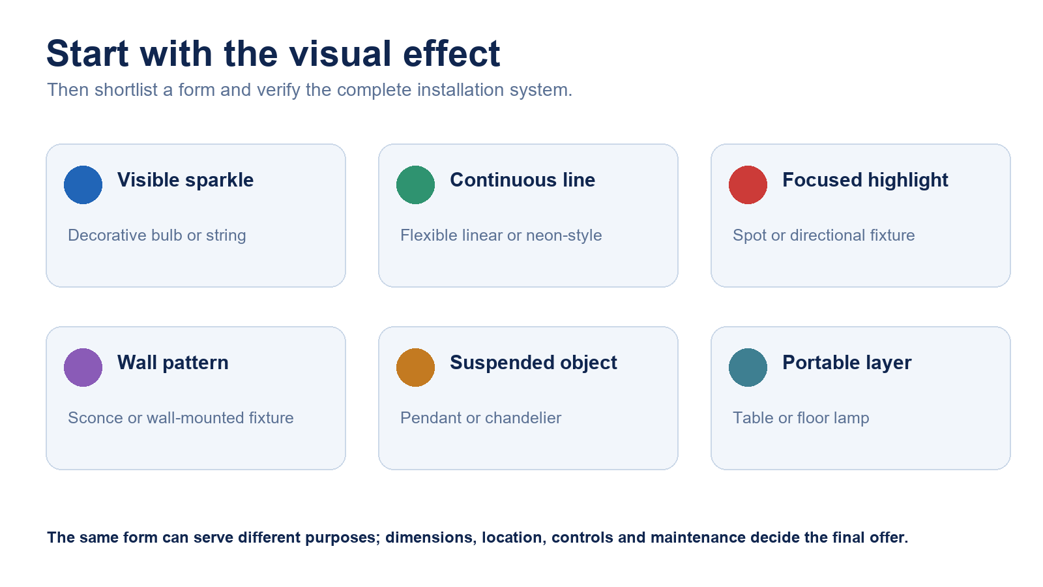This screenshot has height=587, width=1043.
Task: Select the Continuous line heading text
Action: (x=522, y=180)
